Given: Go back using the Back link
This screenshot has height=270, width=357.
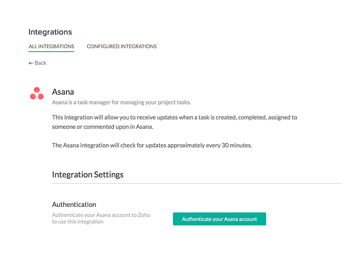Looking at the screenshot, I should tap(37, 63).
